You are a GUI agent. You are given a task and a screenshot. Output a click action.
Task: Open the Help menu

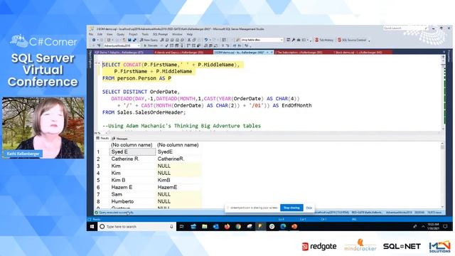pyautogui.click(x=190, y=34)
